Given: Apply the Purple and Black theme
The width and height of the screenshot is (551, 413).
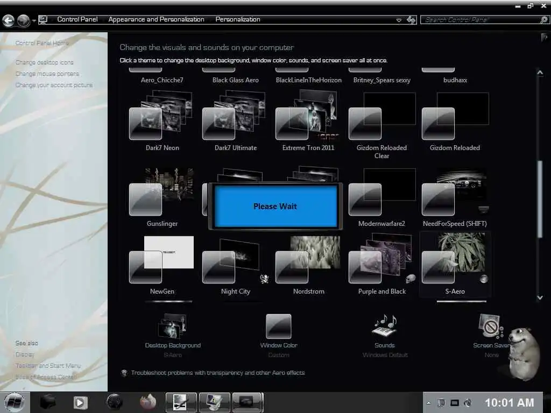Looking at the screenshot, I should 382,265.
